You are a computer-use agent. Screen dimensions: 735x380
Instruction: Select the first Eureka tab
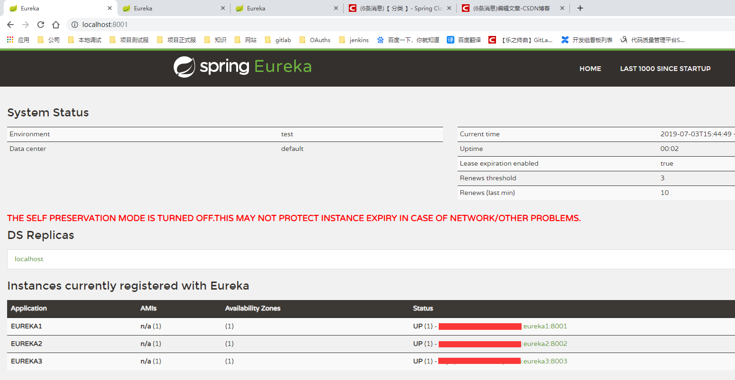point(60,8)
